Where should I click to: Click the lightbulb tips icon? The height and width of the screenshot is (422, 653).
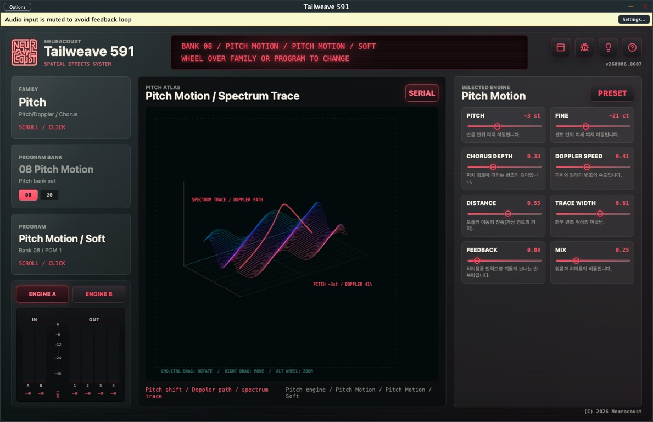click(608, 47)
